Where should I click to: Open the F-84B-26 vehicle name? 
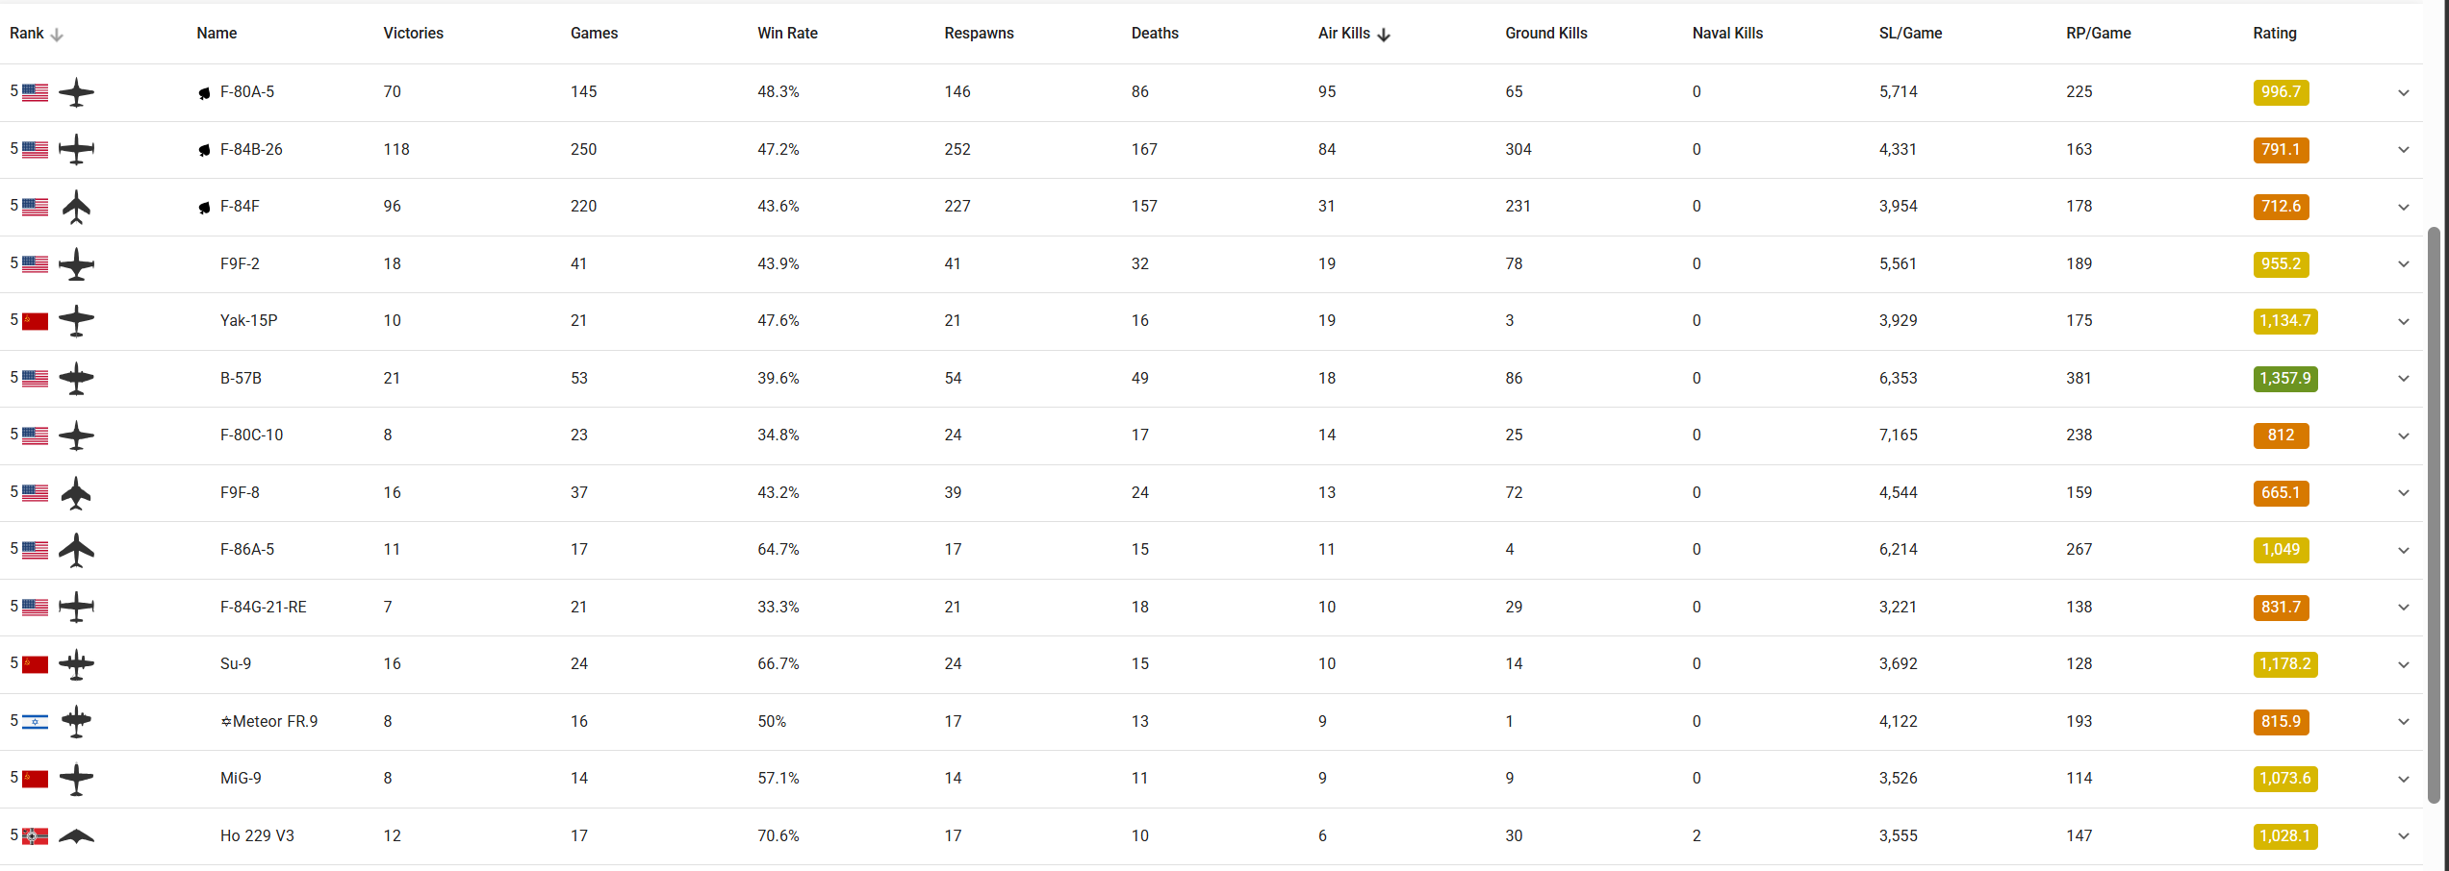pos(251,150)
